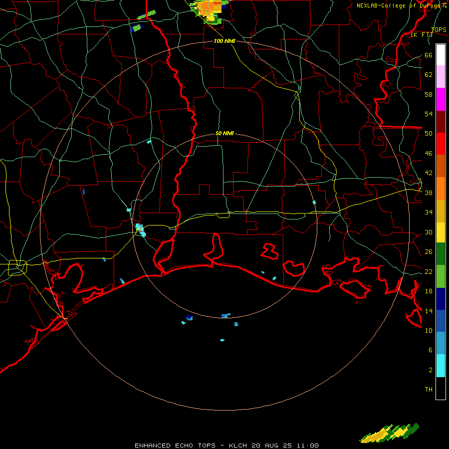449x449 pixels.
Task: Click the bright yellow legend swatch
Action: click(x=441, y=232)
